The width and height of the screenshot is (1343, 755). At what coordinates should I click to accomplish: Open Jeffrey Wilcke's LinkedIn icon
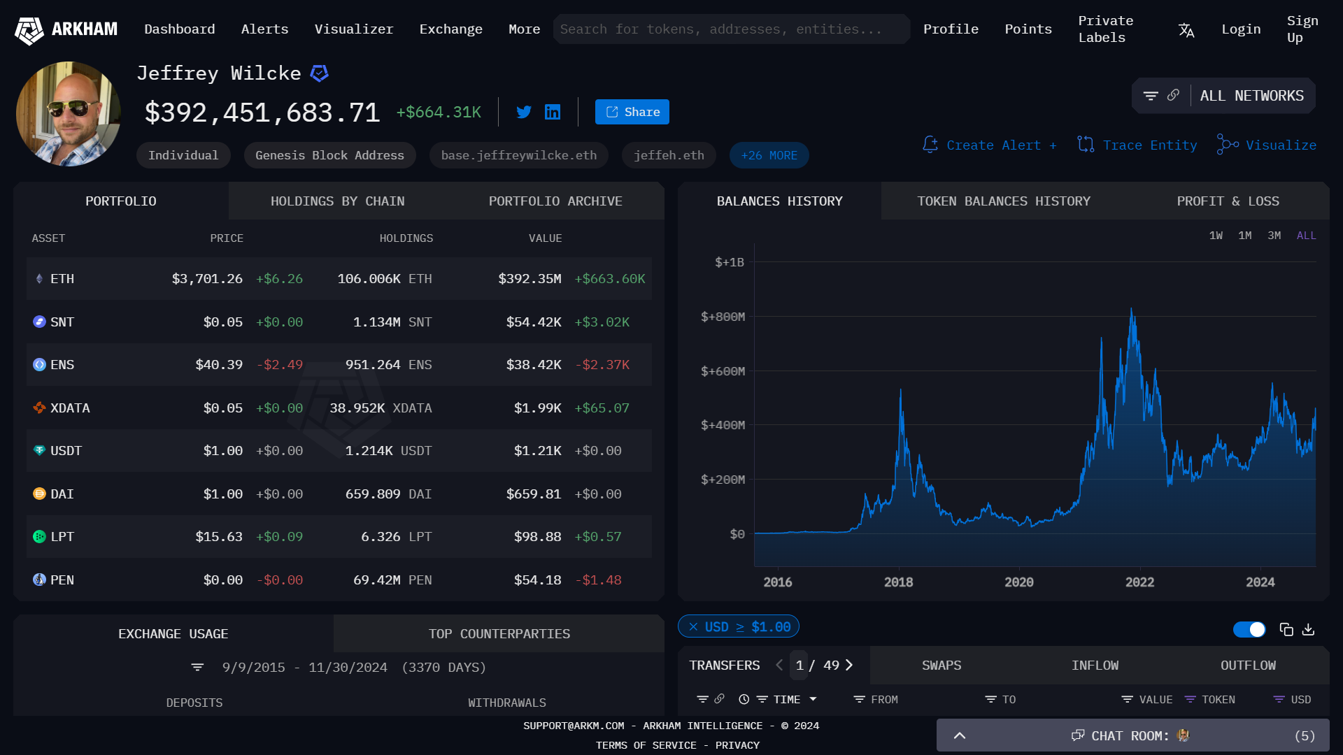(x=553, y=112)
